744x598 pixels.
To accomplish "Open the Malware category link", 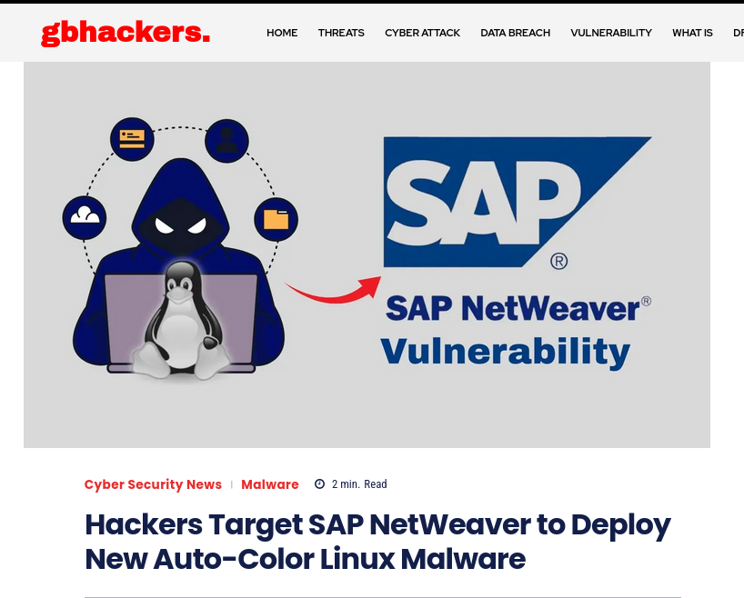I will (x=270, y=484).
